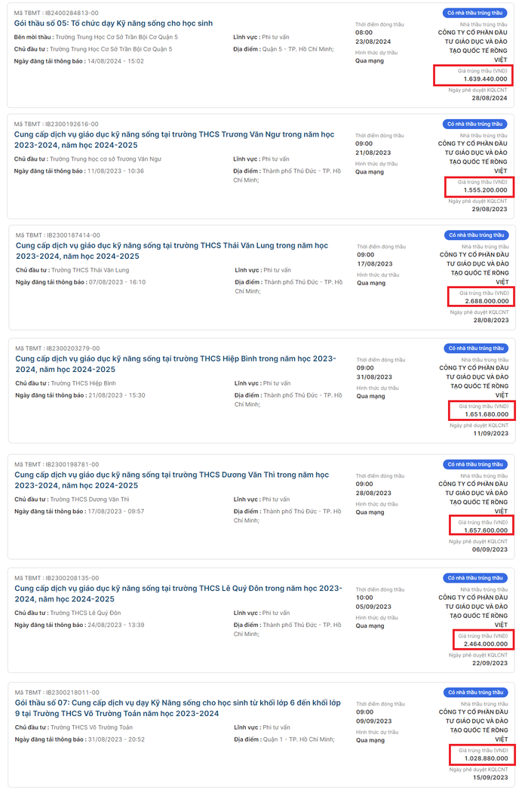Select the winning price 1.639.440.000
528x790 pixels.
485,78
